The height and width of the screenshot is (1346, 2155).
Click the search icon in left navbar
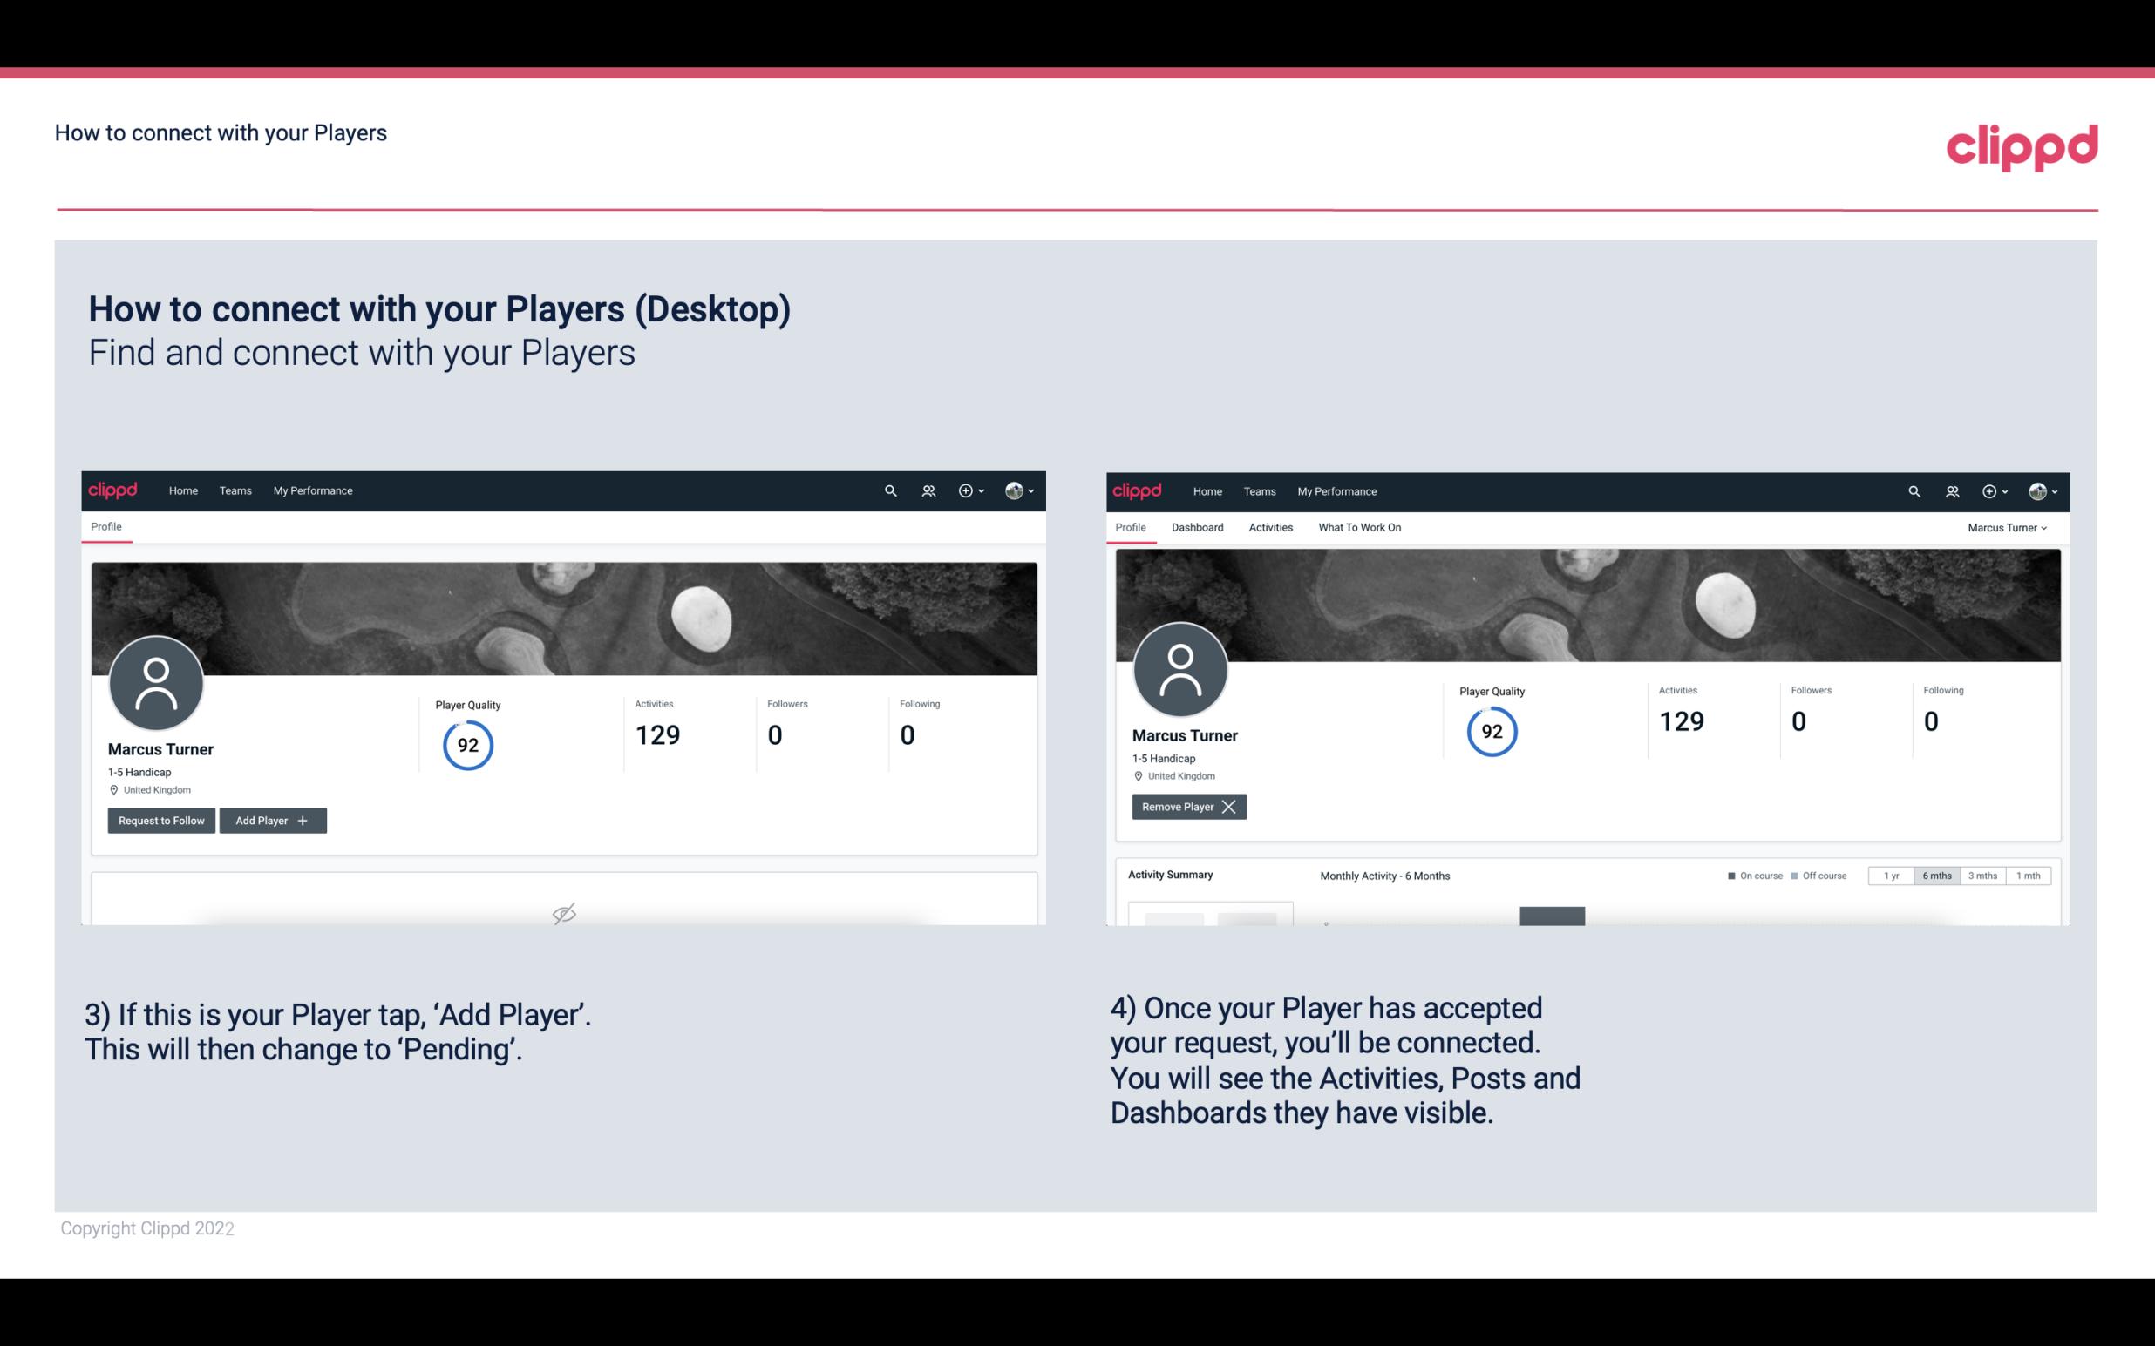891,490
